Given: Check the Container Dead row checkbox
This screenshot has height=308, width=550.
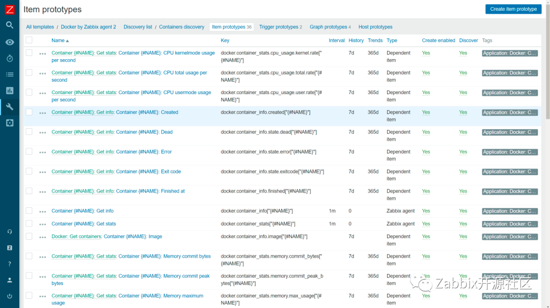Looking at the screenshot, I should [x=29, y=131].
